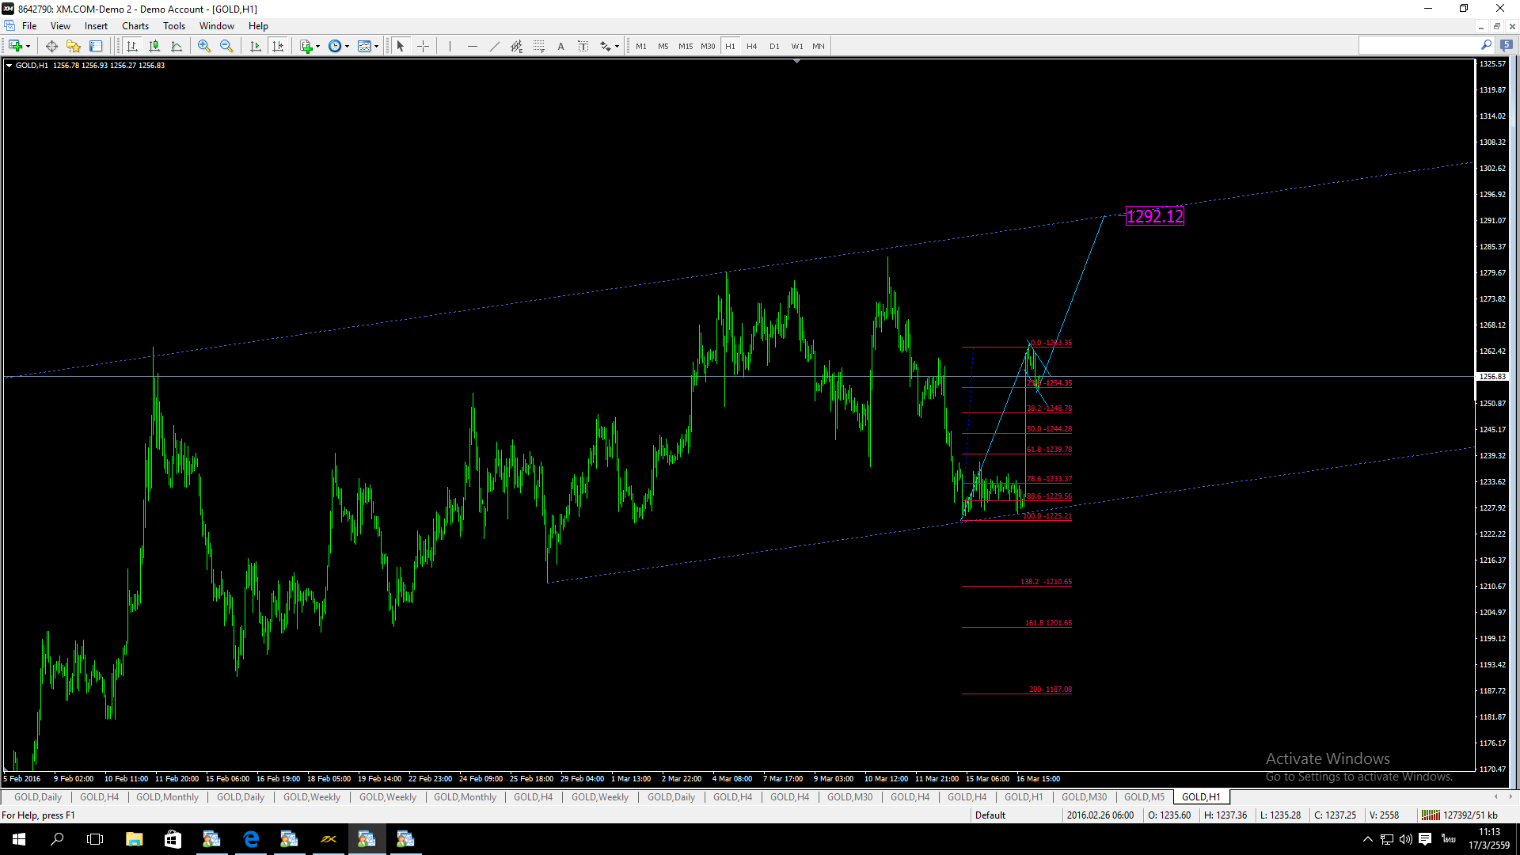The image size is (1520, 855).
Task: Open the Charts menu
Action: point(135,26)
